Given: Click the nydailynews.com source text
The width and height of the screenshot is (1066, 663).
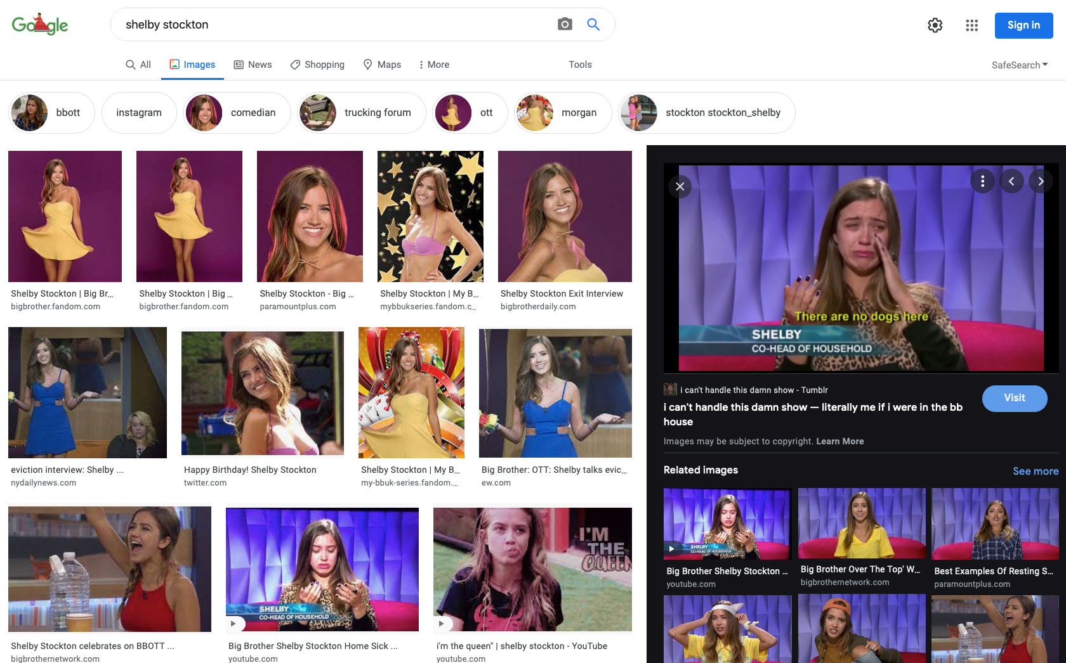Looking at the screenshot, I should 43,482.
